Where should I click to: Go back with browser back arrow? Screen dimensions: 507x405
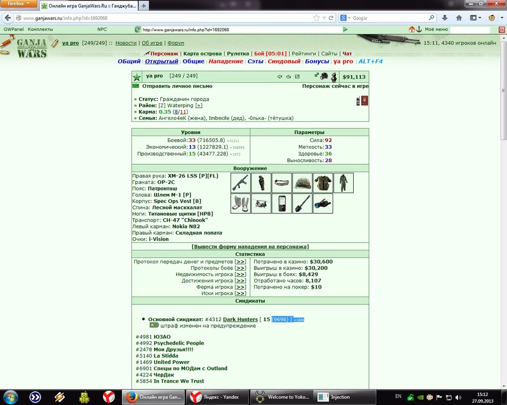[x=8, y=18]
